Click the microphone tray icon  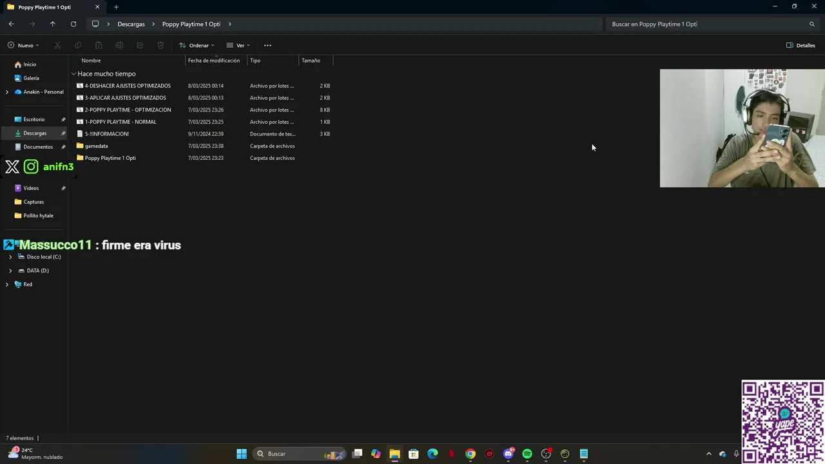736,454
